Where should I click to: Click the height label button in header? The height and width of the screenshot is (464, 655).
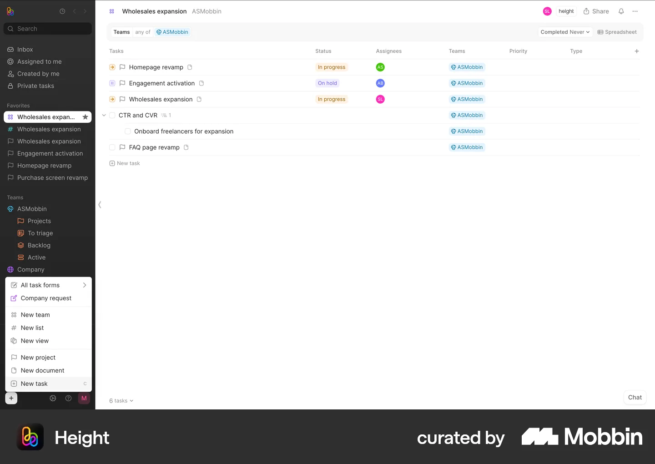tap(566, 11)
